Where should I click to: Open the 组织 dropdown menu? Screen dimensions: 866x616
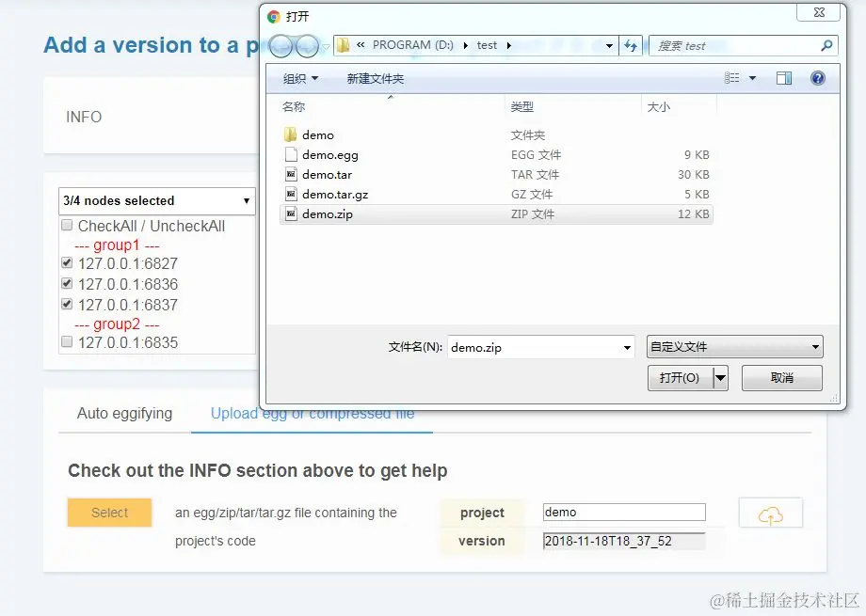point(301,78)
